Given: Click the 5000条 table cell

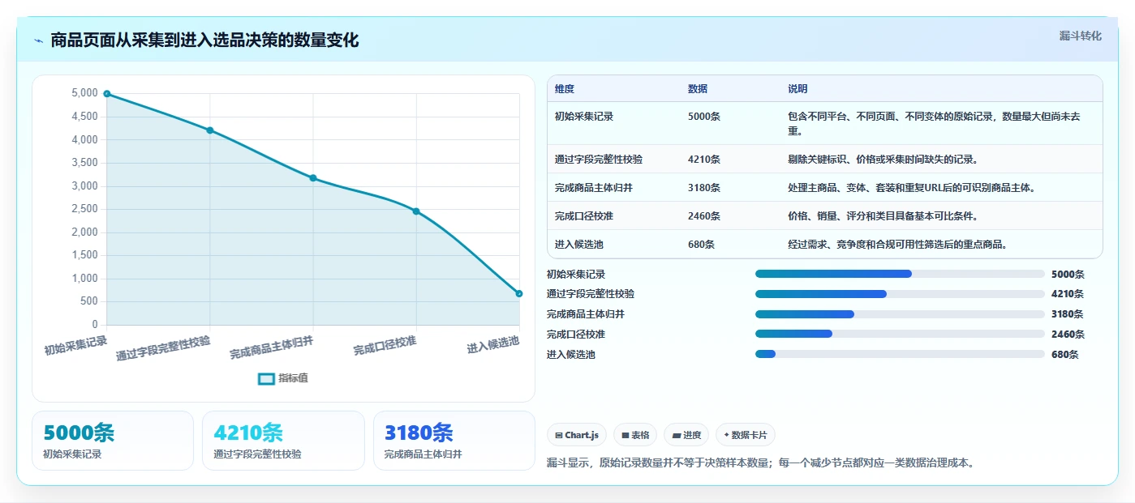Looking at the screenshot, I should [x=704, y=117].
